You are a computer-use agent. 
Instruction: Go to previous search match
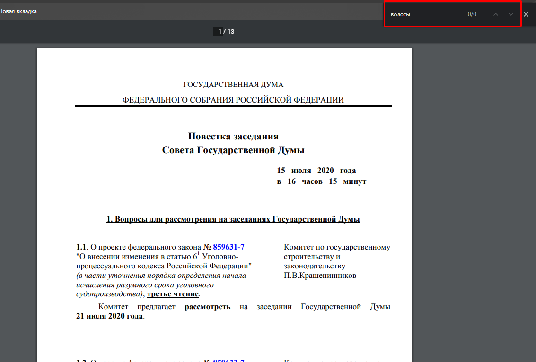[496, 14]
